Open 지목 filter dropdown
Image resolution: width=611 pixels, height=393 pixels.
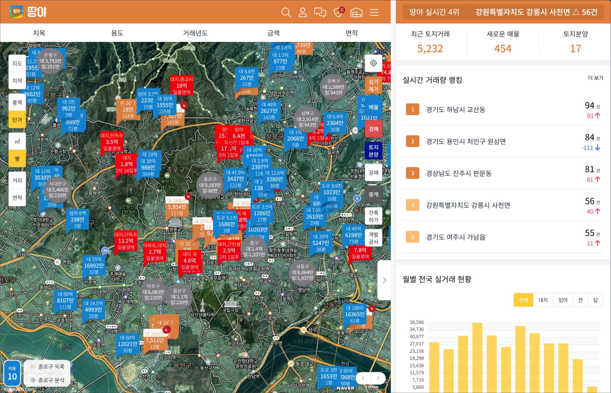tap(39, 33)
